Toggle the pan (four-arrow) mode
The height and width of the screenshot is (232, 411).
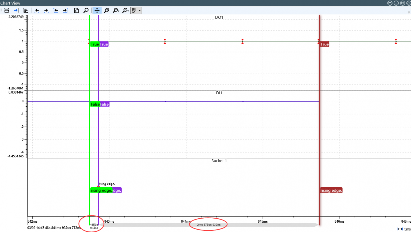click(x=97, y=10)
